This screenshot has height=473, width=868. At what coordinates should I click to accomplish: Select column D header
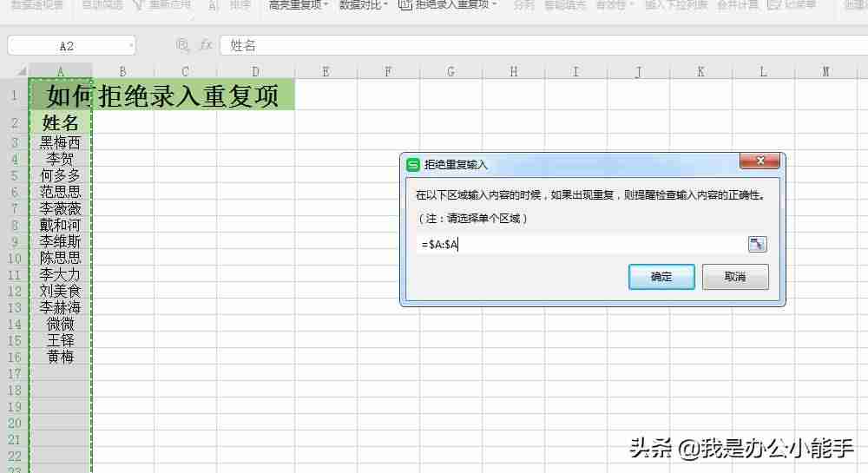(255, 71)
